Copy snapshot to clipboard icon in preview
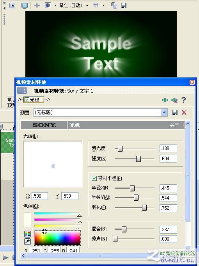 pyautogui.click(x=114, y=5)
